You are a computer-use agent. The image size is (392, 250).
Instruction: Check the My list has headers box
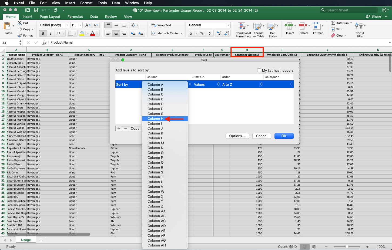click(x=259, y=70)
